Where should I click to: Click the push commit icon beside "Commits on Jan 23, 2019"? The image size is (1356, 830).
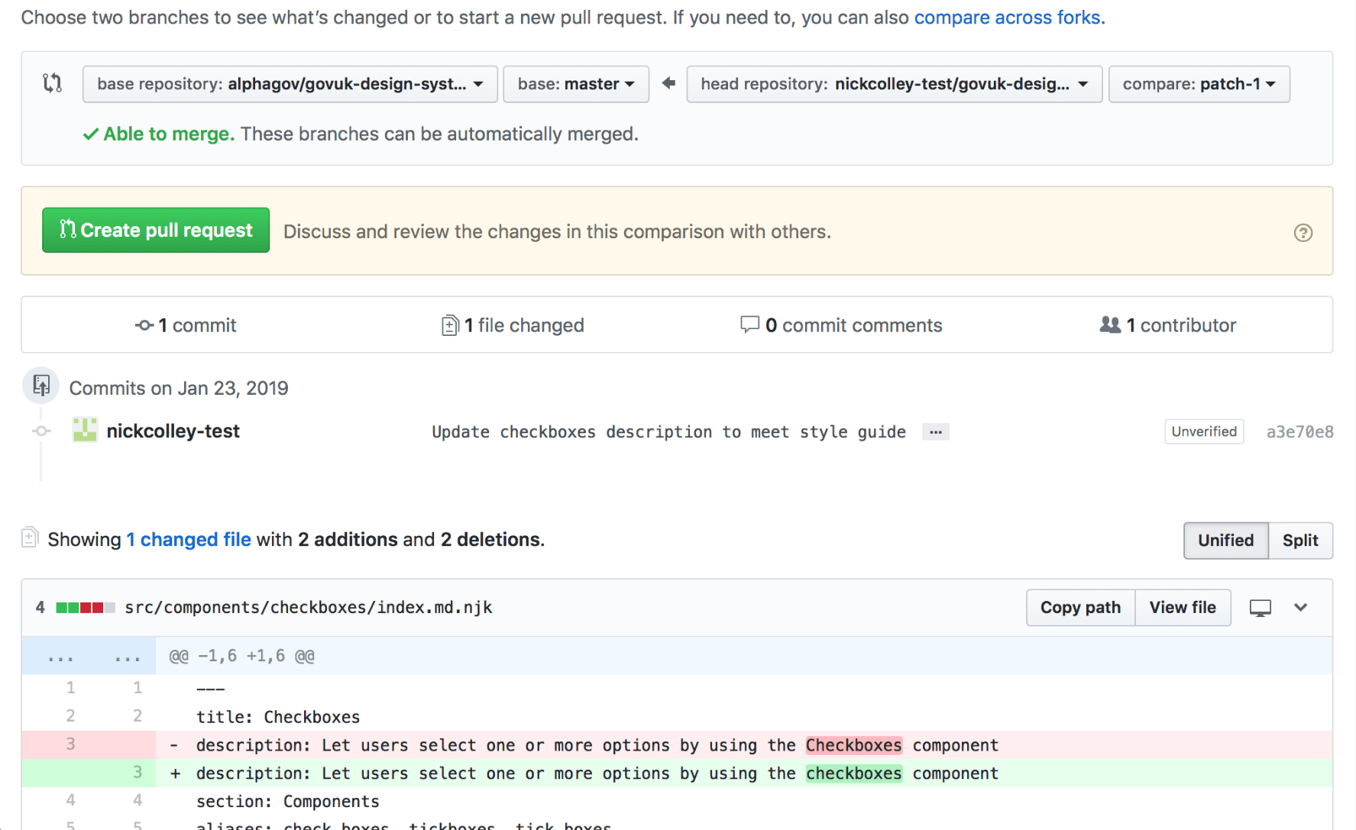point(40,386)
